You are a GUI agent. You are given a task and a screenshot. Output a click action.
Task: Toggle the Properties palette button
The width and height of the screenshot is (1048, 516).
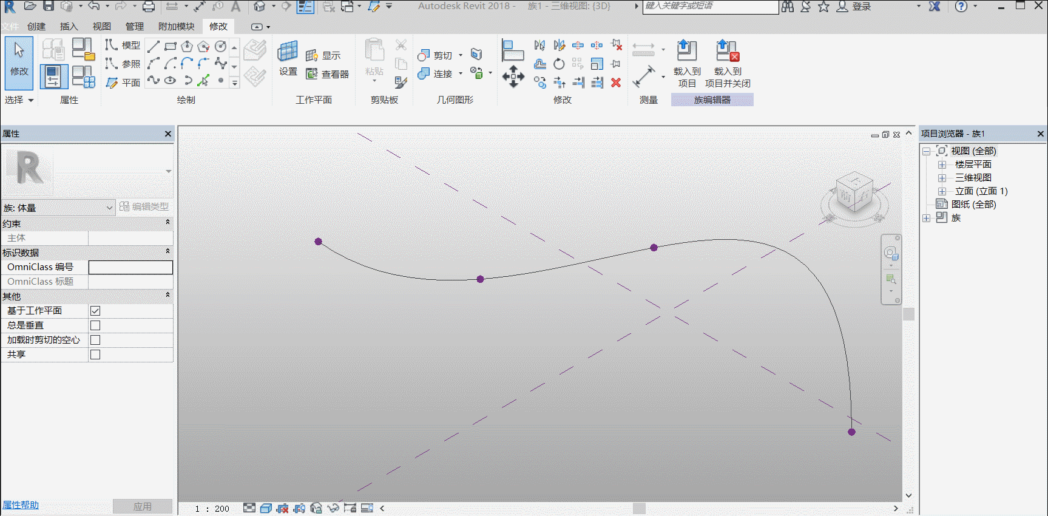point(53,76)
